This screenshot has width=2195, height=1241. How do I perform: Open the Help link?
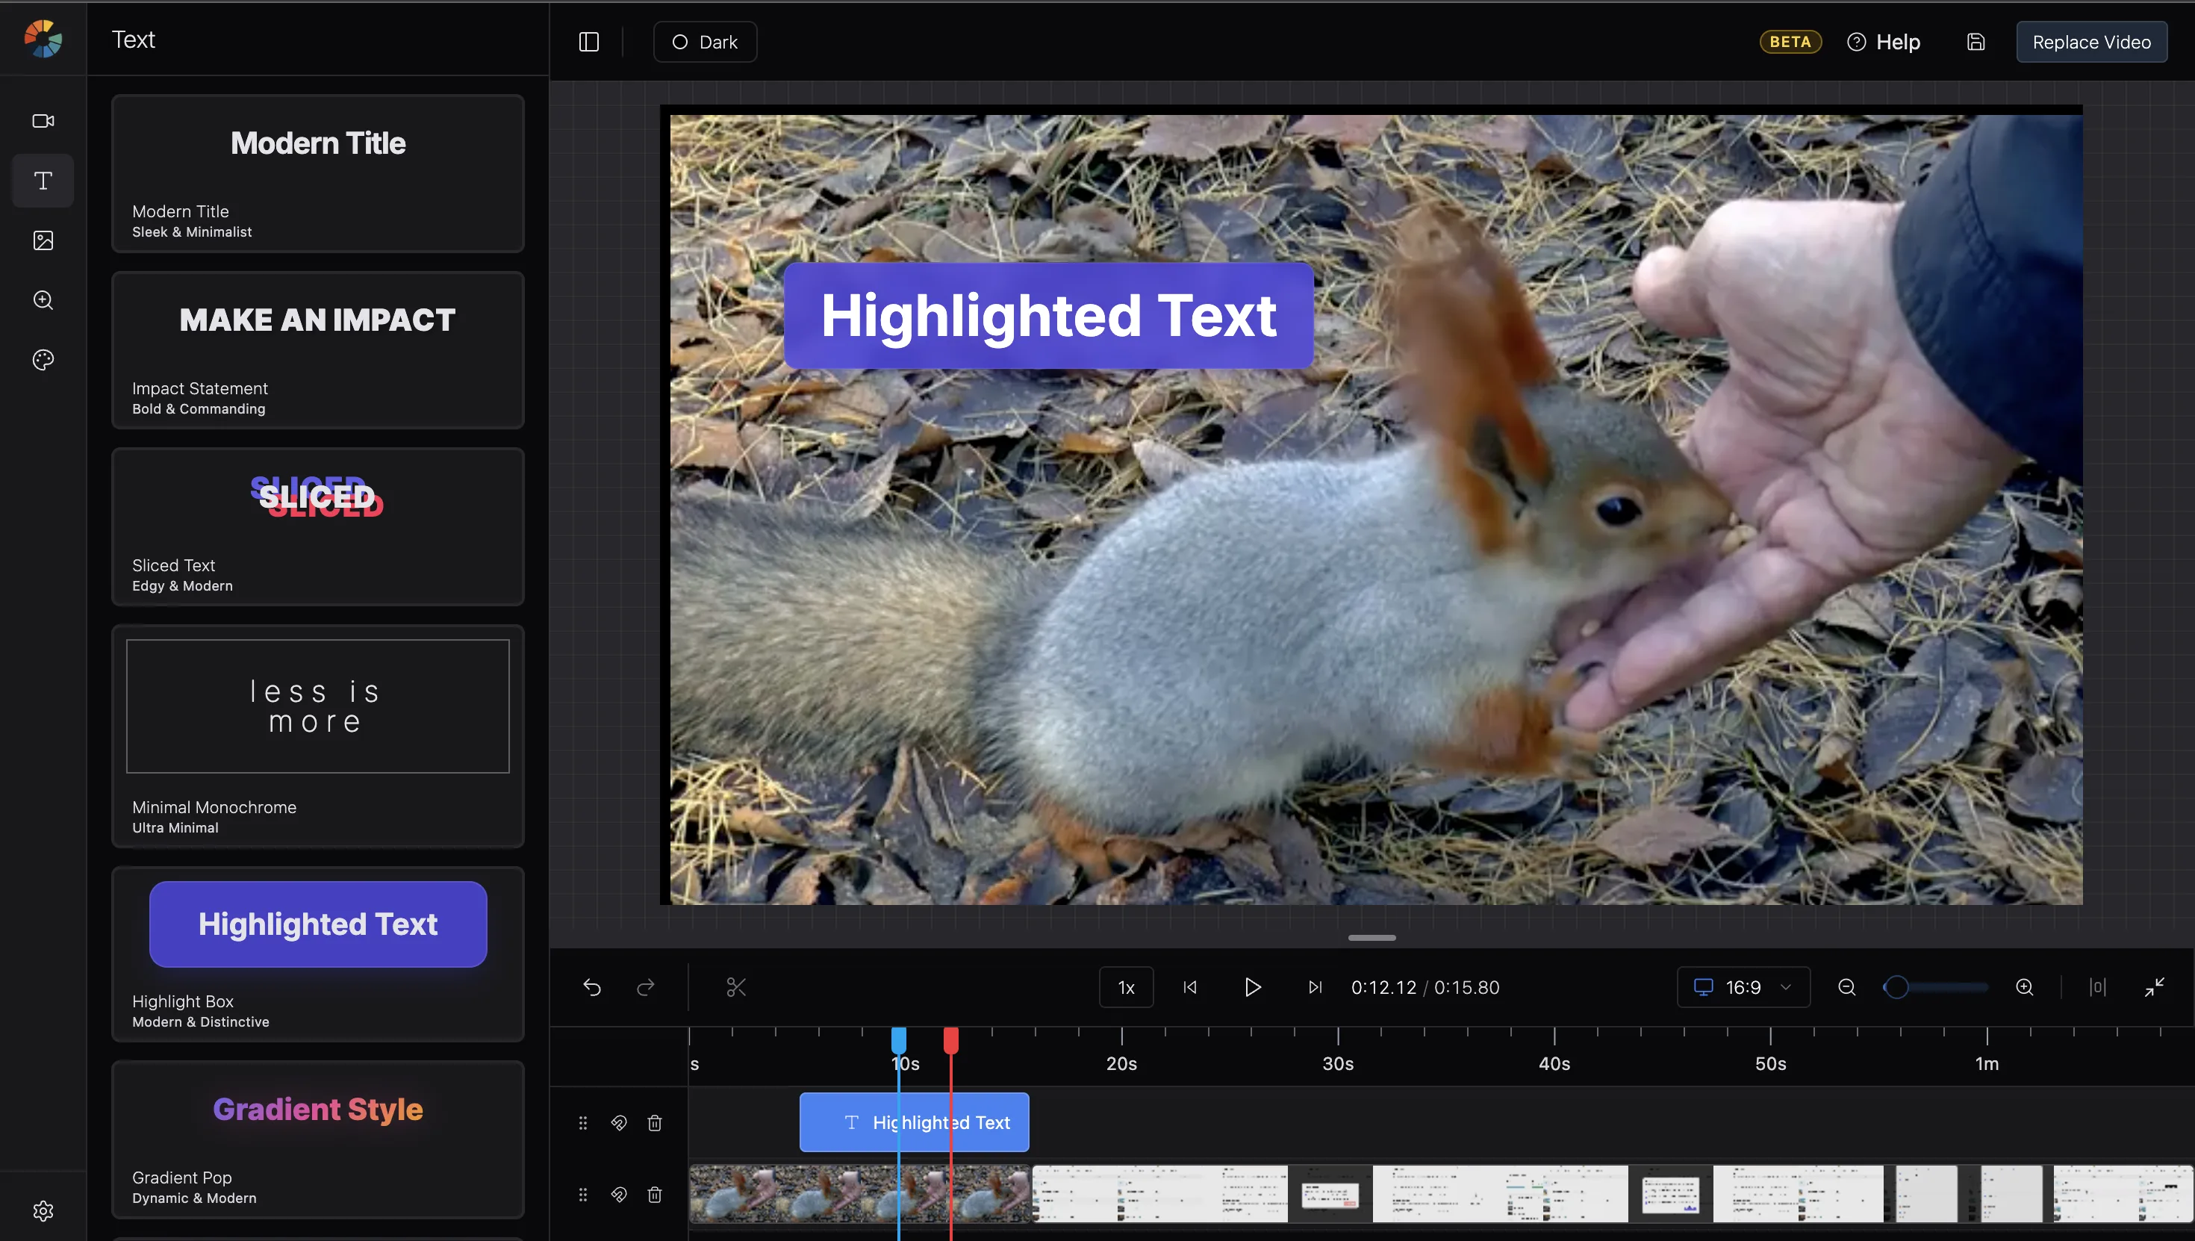point(1883,42)
